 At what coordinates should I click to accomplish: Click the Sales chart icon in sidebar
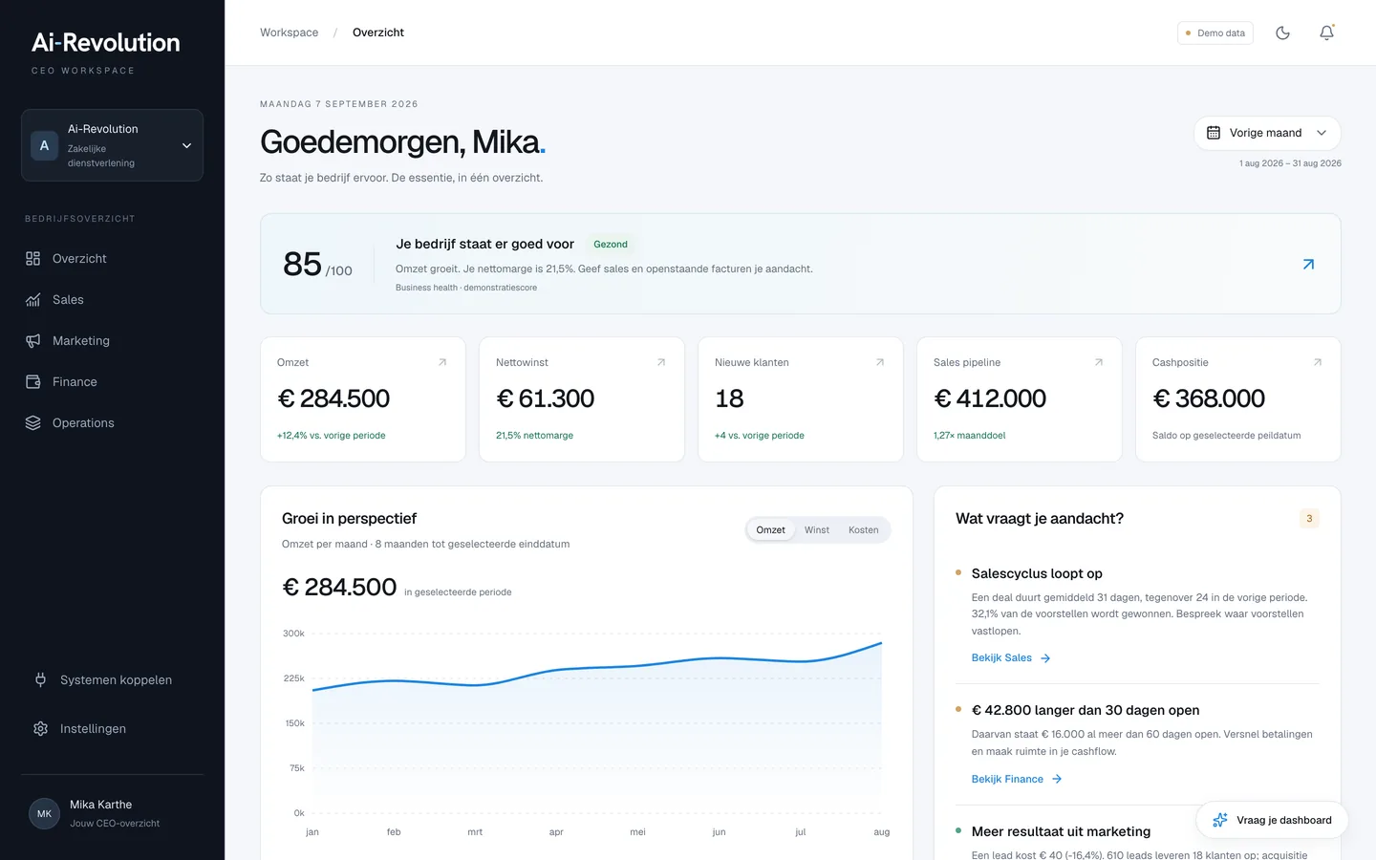click(32, 300)
